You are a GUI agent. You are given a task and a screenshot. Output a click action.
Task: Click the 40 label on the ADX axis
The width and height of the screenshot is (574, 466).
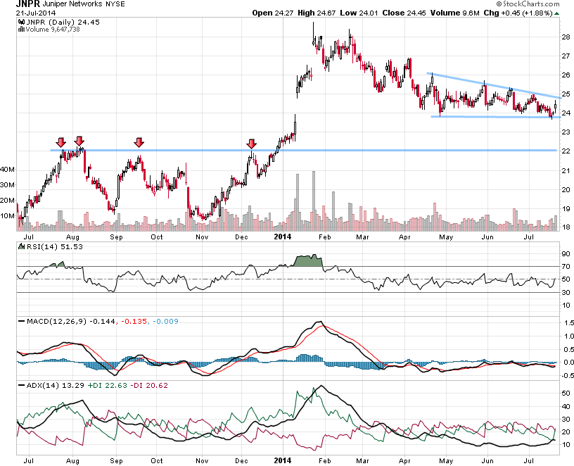point(566,406)
